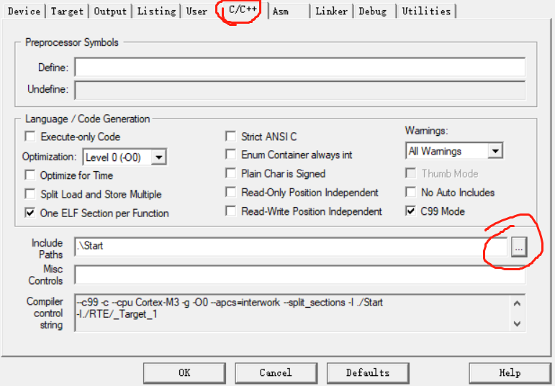The image size is (555, 386).
Task: Select the Output tab
Action: (x=110, y=11)
